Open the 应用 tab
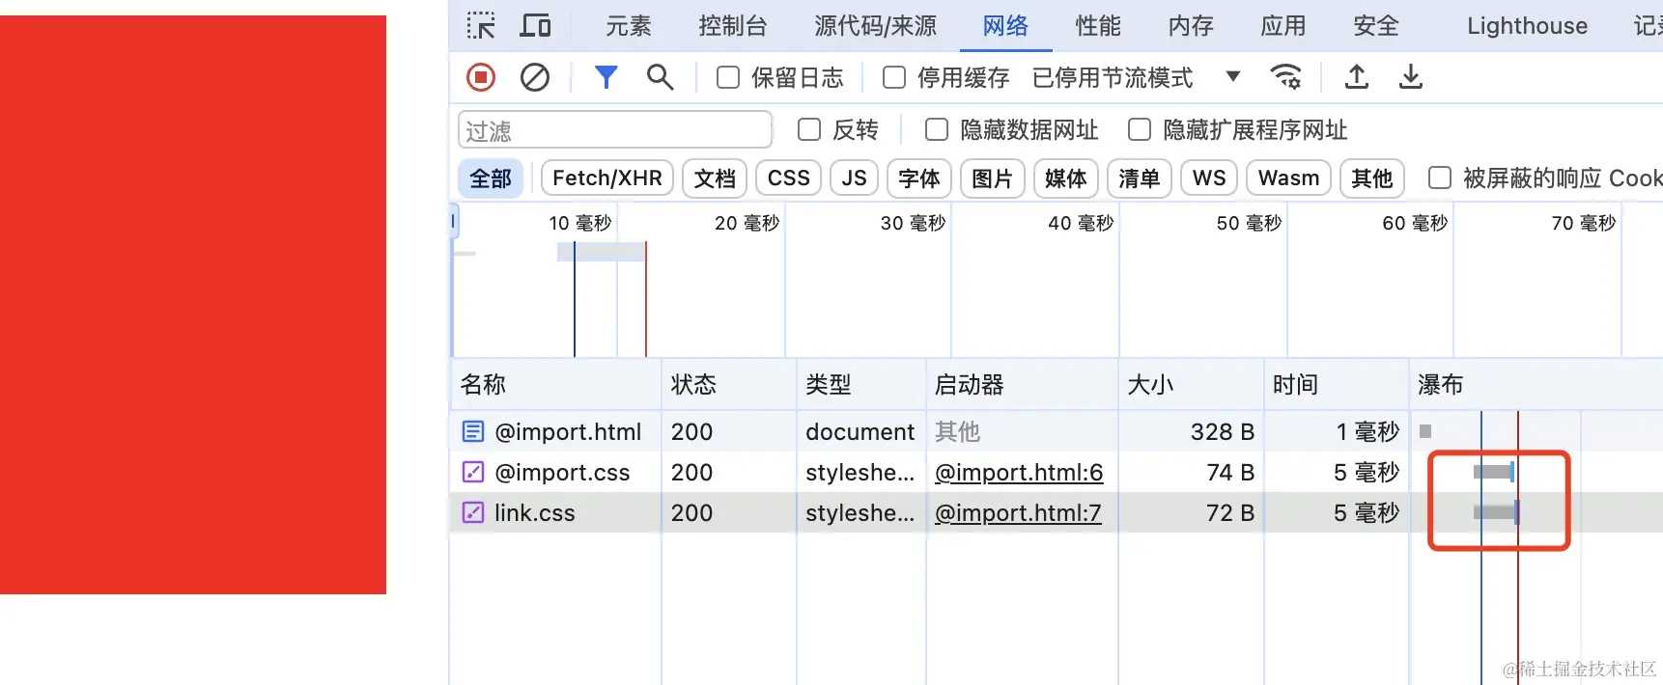Image resolution: width=1663 pixels, height=685 pixels. point(1283,26)
